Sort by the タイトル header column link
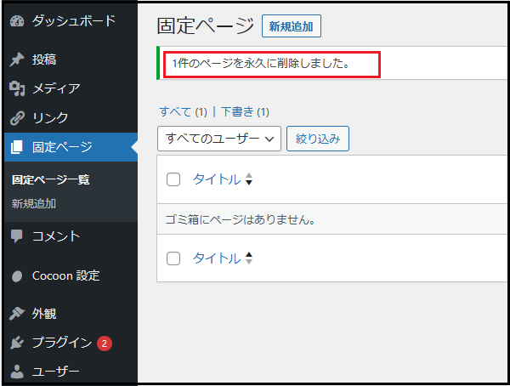This screenshot has height=386, width=510. (217, 179)
